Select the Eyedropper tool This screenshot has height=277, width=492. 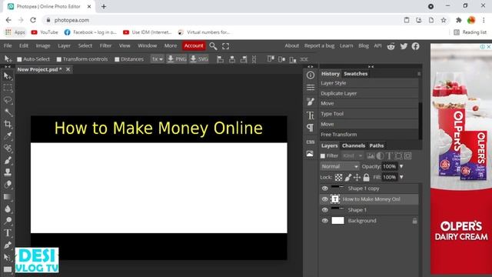coord(8,136)
